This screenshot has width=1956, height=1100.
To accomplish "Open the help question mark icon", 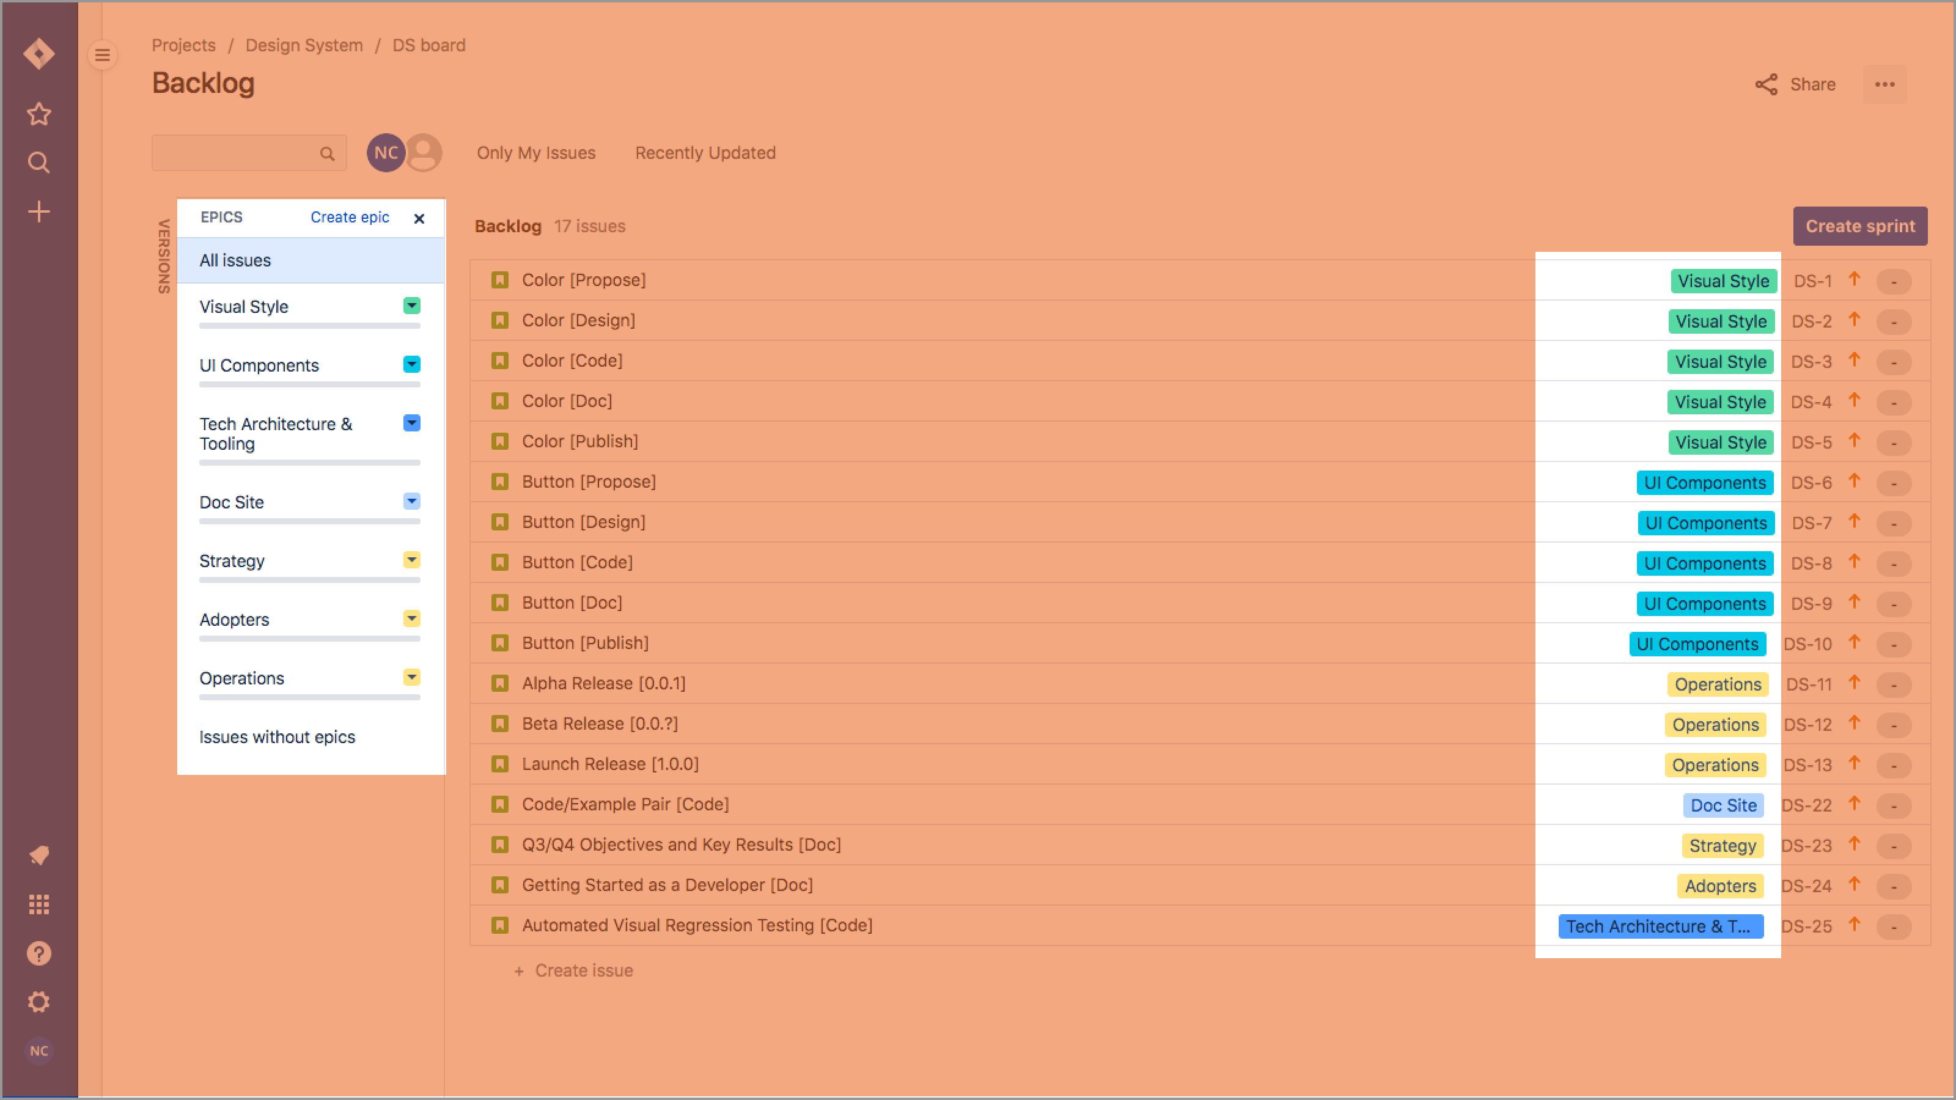I will coord(39,953).
